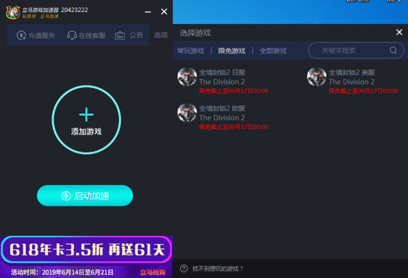The height and width of the screenshot is (278, 408).
Task: Click 欧服 red deadline 限免截止至06月17日
Action: tap(233, 127)
